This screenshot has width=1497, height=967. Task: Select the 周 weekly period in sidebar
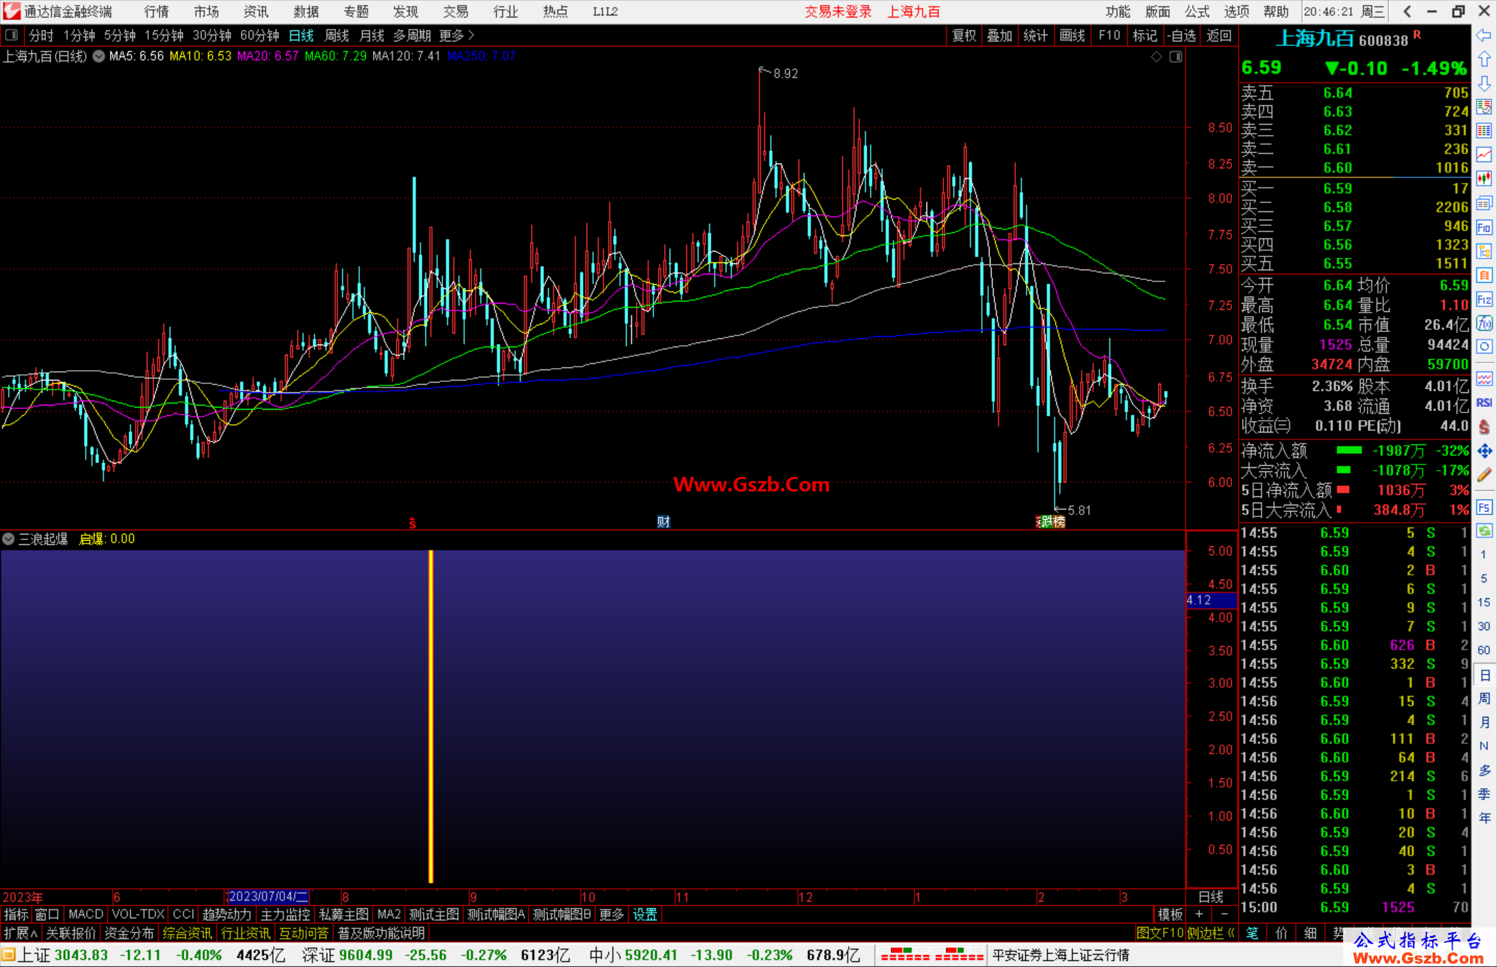point(1484,698)
